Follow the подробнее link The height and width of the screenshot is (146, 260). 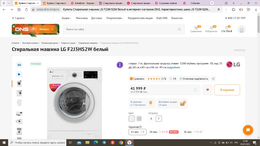tap(173, 67)
